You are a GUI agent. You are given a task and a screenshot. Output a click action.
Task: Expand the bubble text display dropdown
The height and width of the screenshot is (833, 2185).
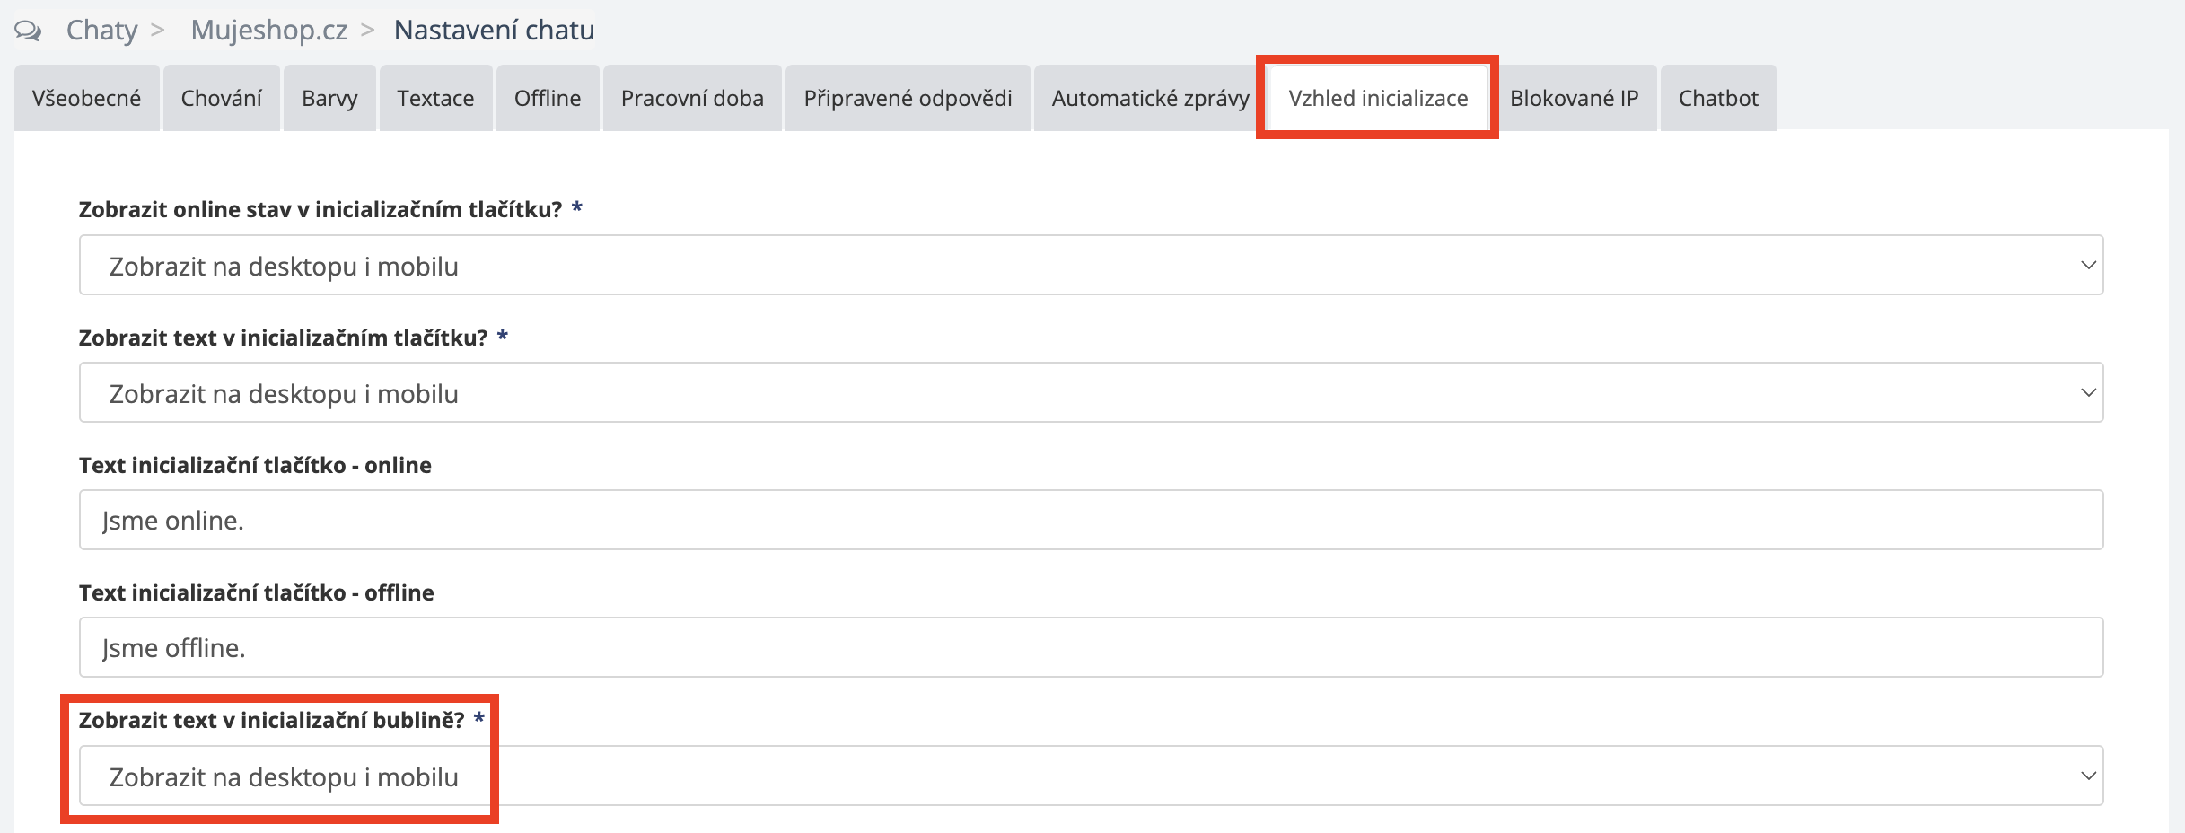[1091, 776]
